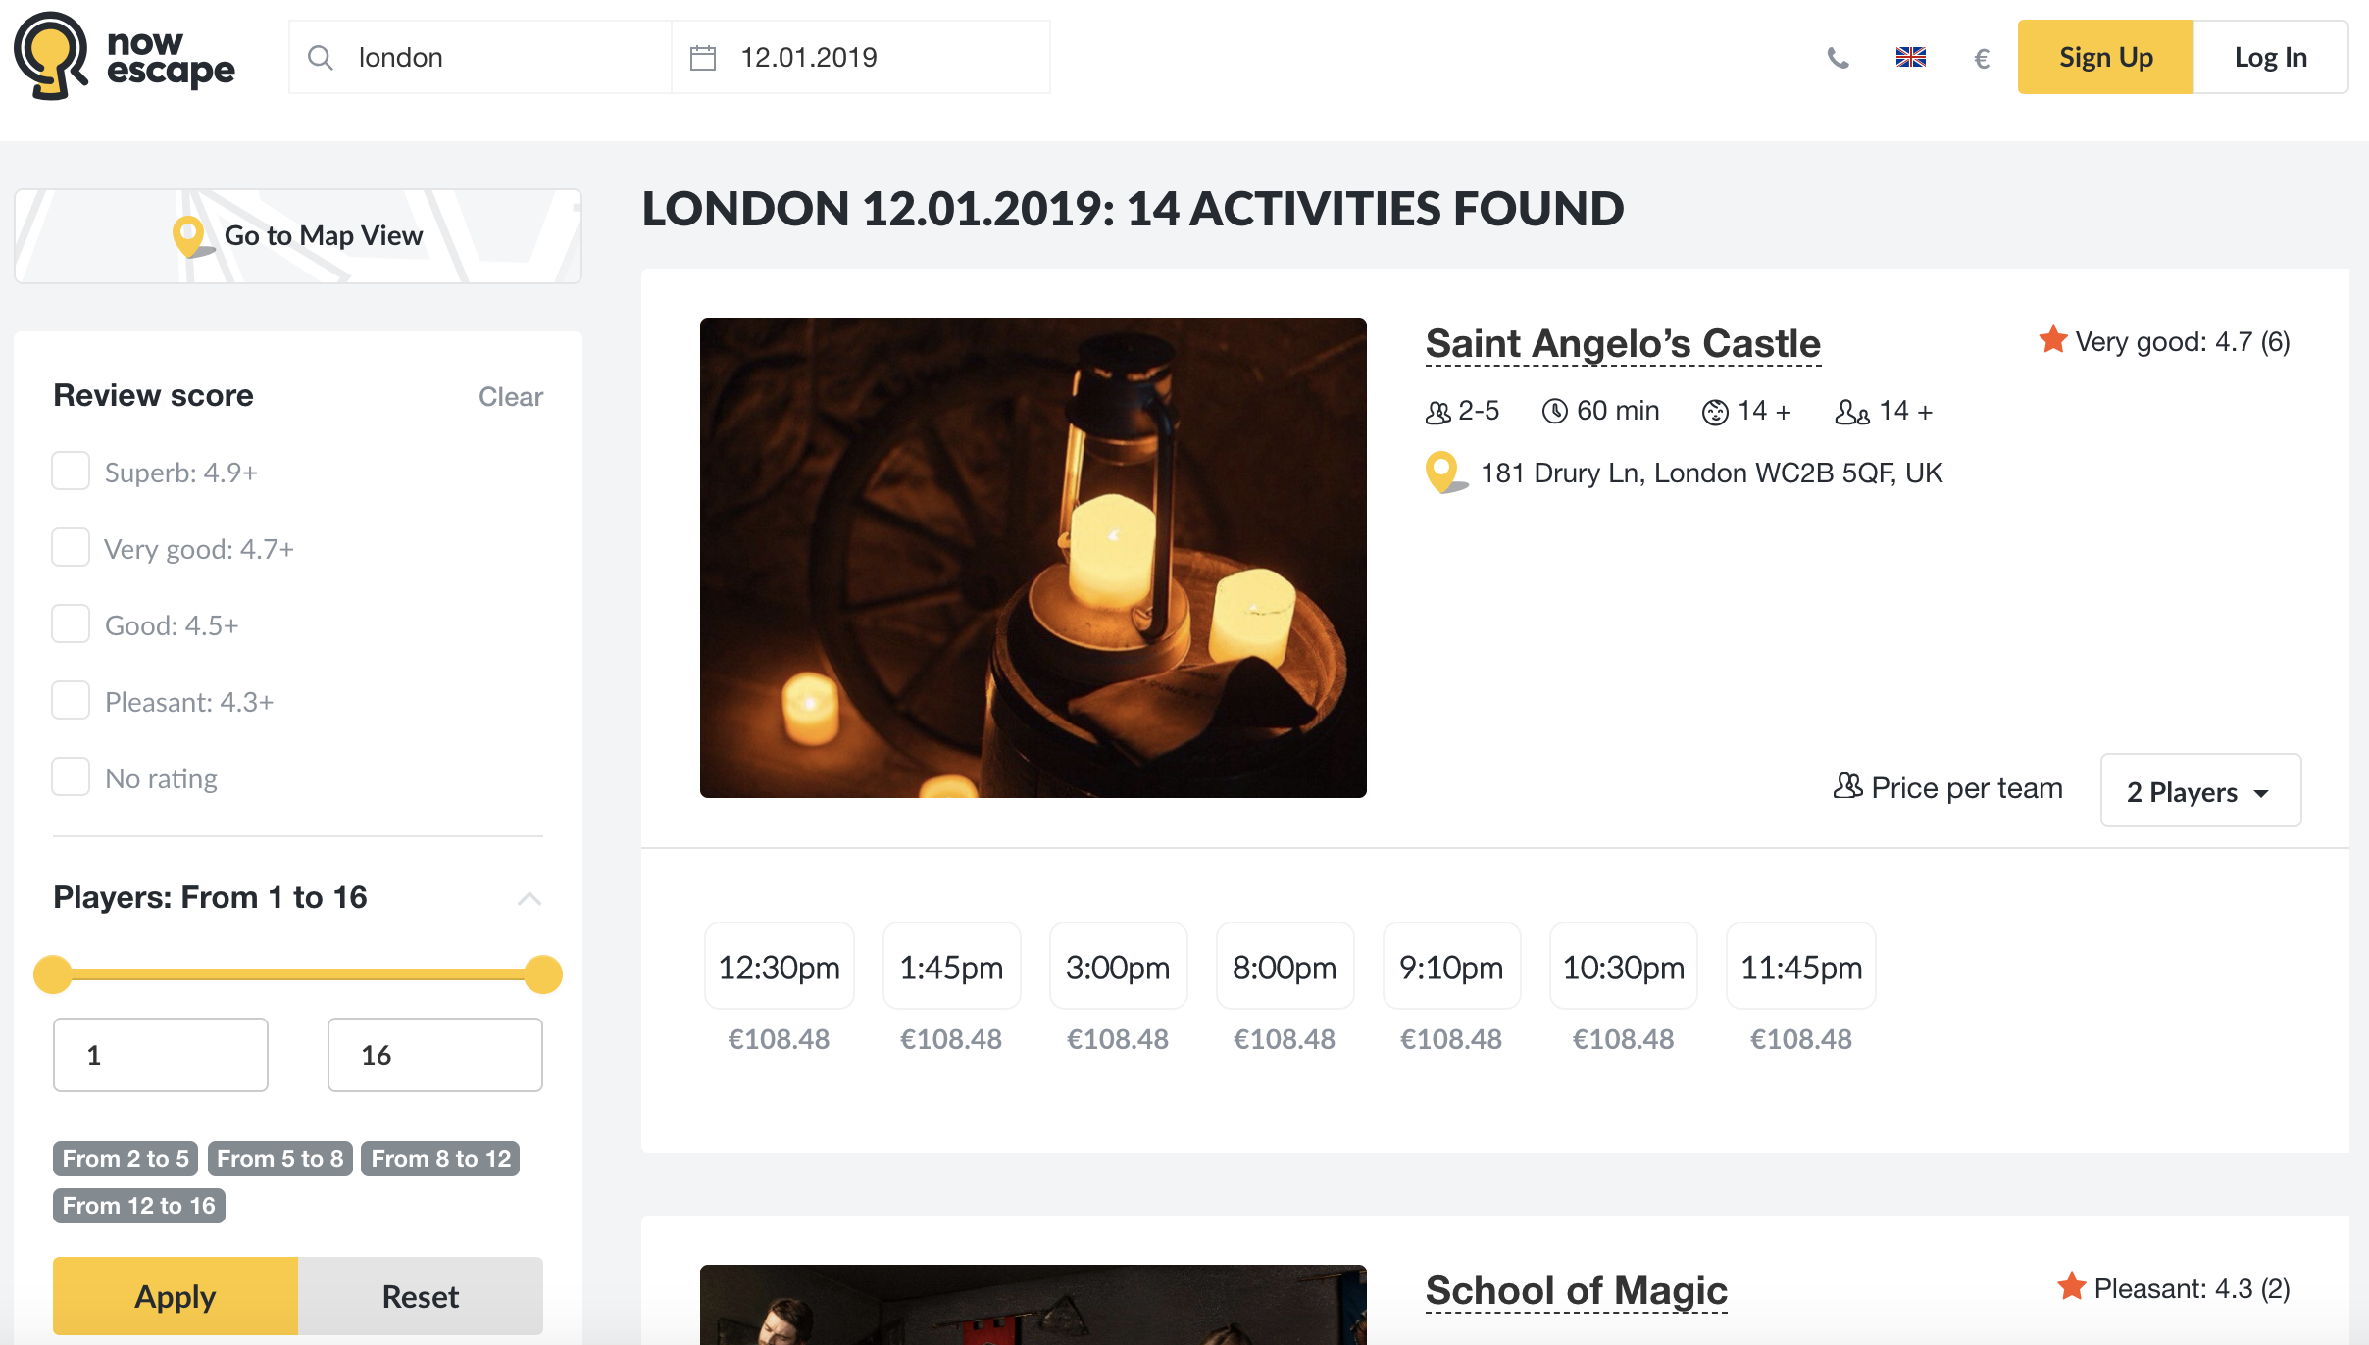Click the orange star rating icon
Image resolution: width=2369 pixels, height=1345 pixels.
(x=2053, y=340)
